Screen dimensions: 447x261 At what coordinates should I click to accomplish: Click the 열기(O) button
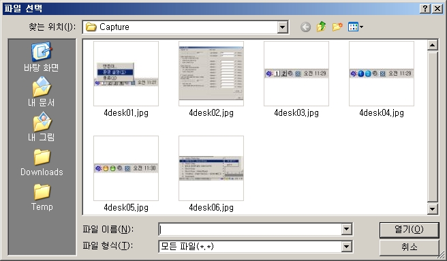tap(409, 230)
